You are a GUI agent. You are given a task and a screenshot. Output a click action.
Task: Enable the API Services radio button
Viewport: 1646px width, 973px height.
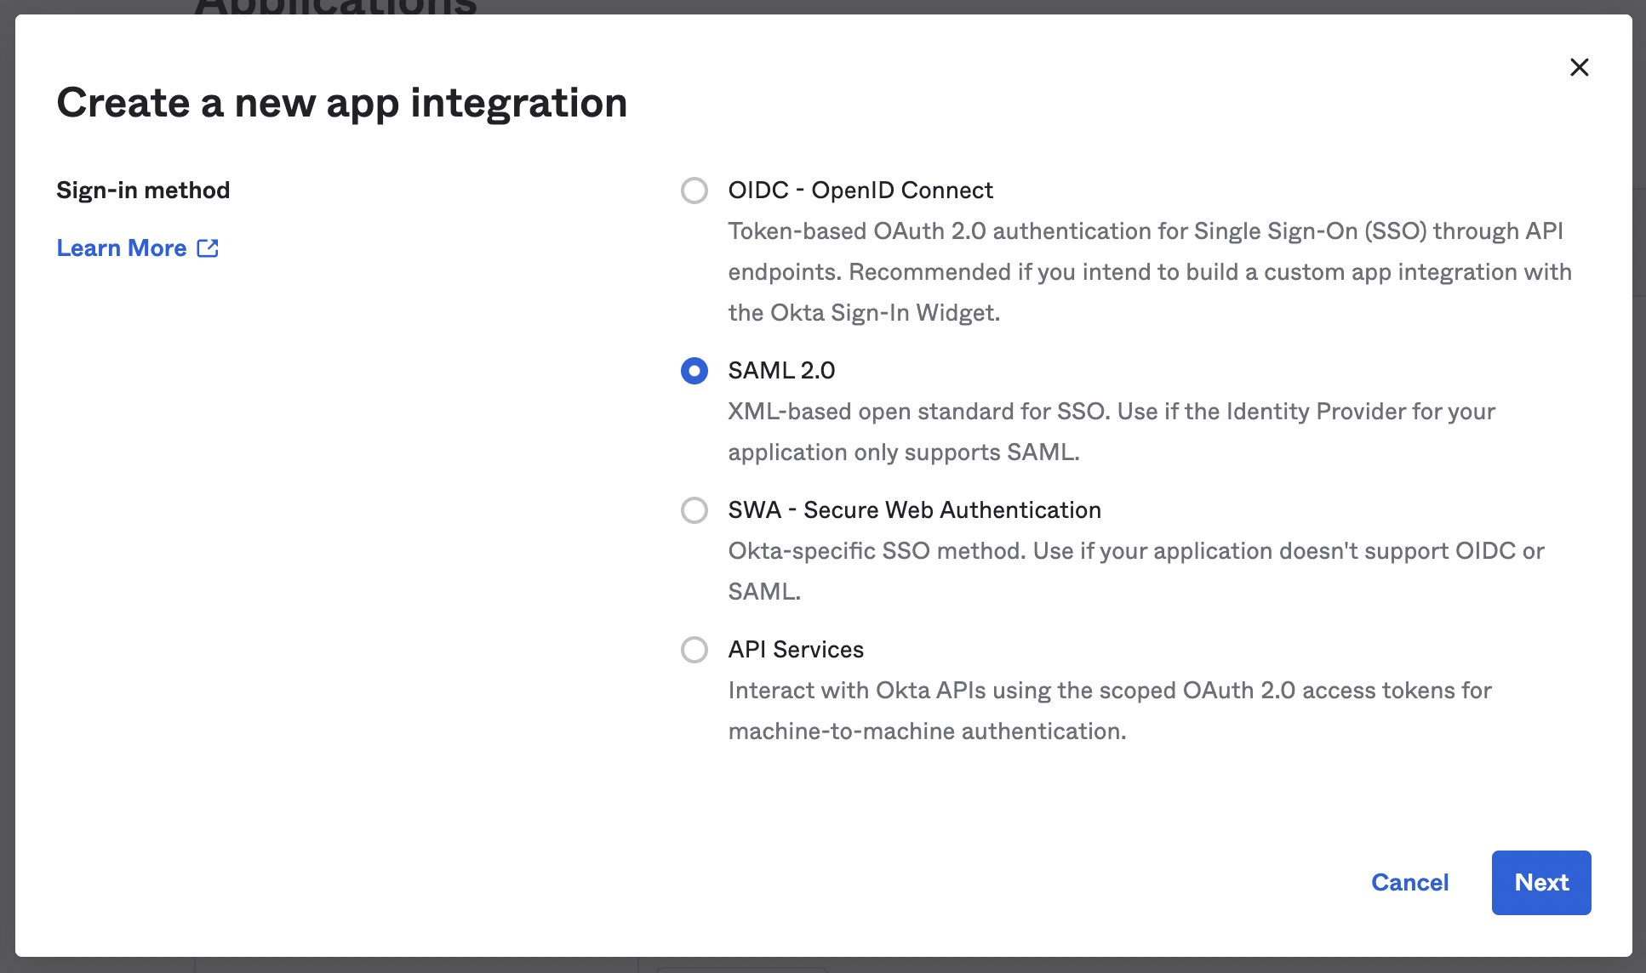pos(694,650)
